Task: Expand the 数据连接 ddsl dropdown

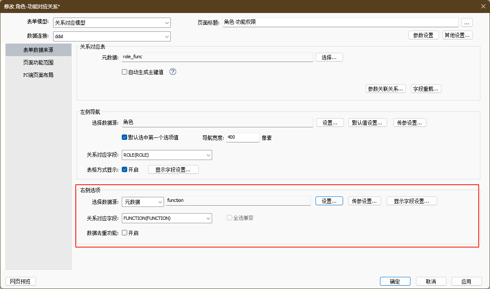Action: (x=112, y=36)
